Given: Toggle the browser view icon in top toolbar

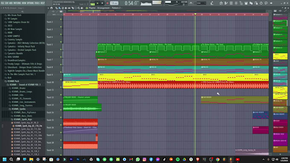Looking at the screenshot, I should [x=241, y=3].
